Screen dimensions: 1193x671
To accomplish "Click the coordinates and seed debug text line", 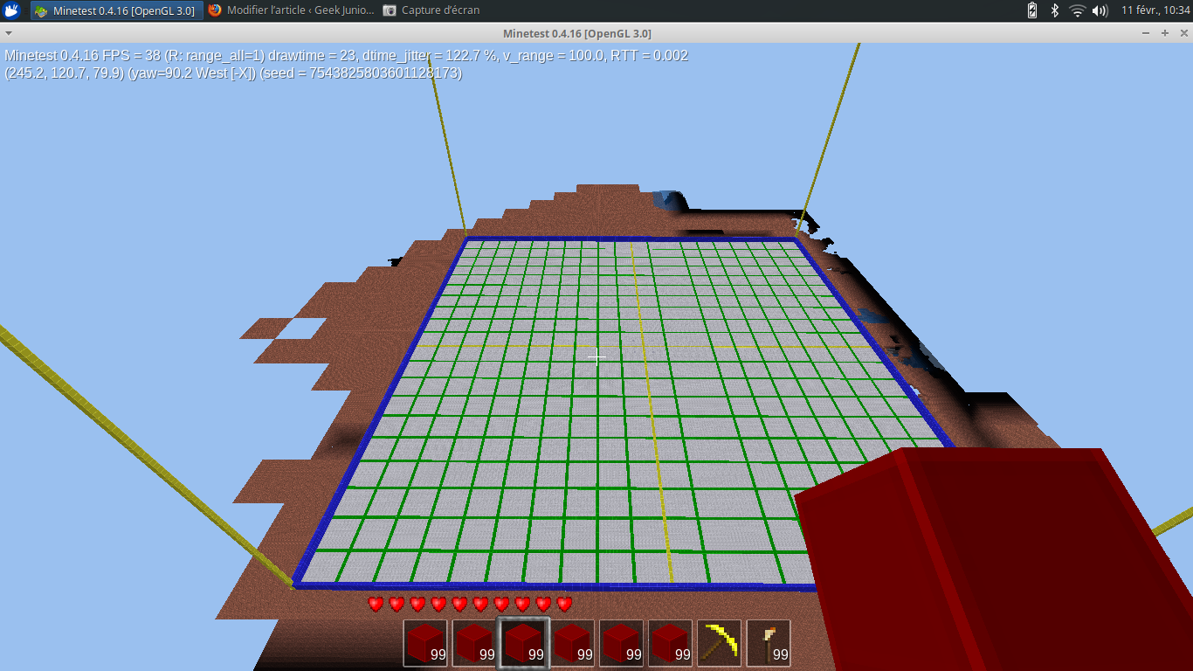I will (233, 73).
